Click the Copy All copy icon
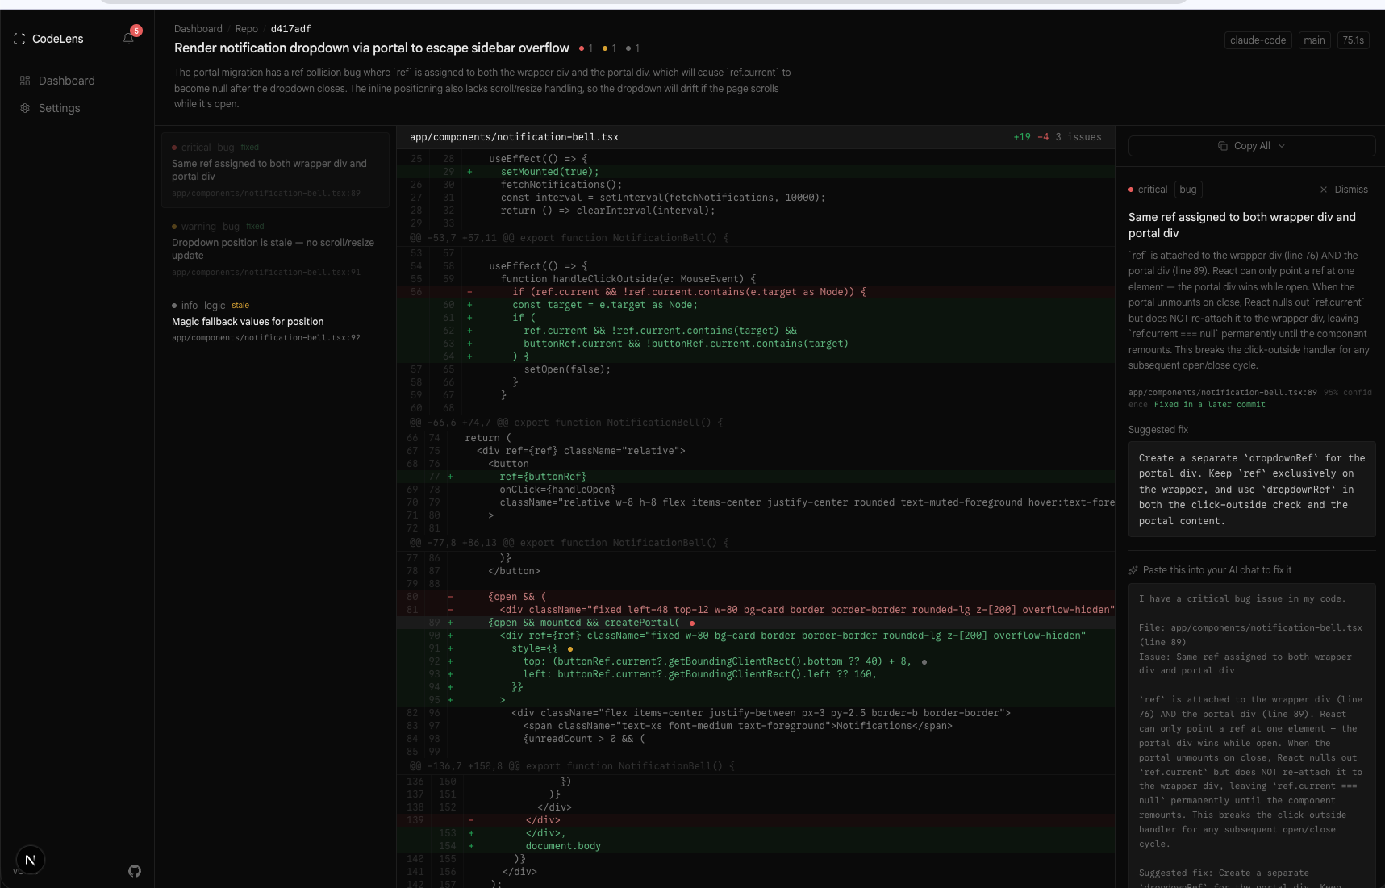 tap(1223, 146)
